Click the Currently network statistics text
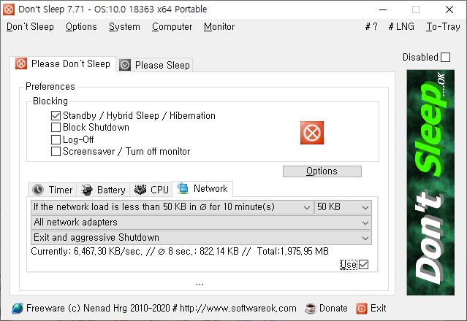Image resolution: width=467 pixels, height=321 pixels. 180,252
